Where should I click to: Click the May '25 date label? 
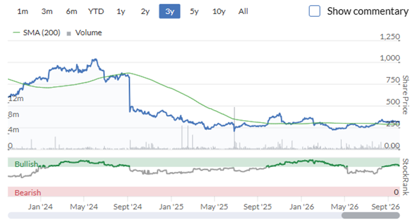coord(214,206)
